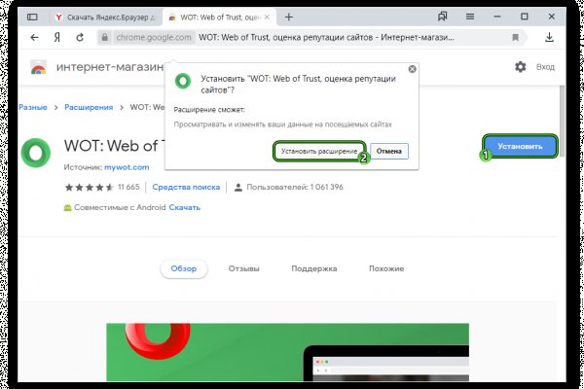Image resolution: width=584 pixels, height=389 pixels.
Task: Click the 'Установить расширение' button
Action: [x=318, y=151]
